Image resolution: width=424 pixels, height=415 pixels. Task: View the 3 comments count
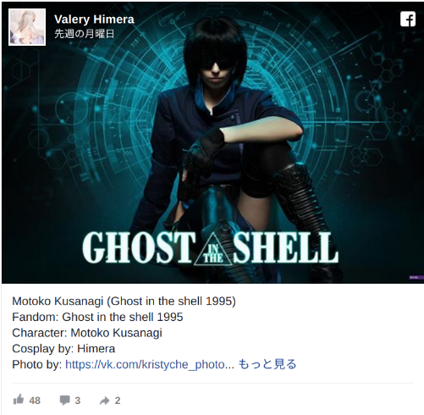(x=78, y=401)
